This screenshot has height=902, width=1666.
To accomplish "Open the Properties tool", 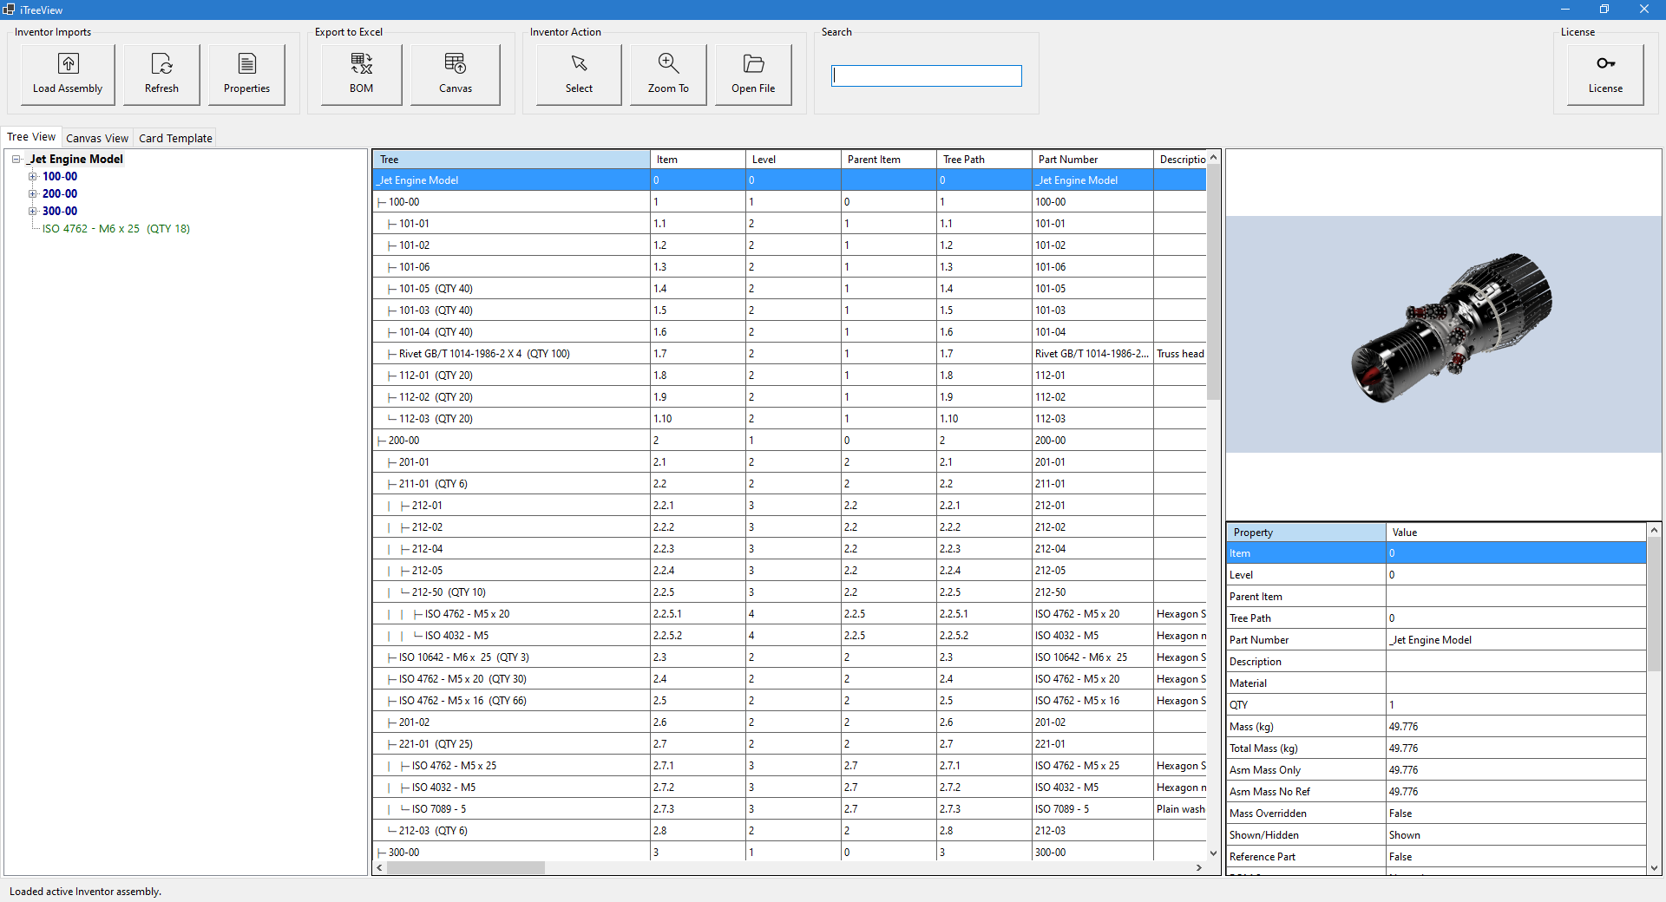I will point(247,74).
